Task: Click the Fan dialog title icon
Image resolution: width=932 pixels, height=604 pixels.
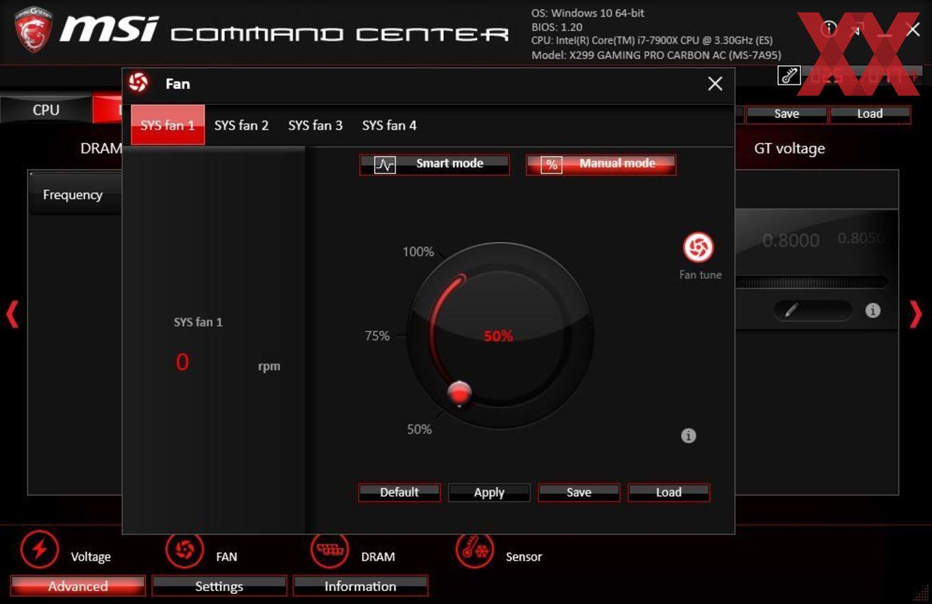Action: [x=138, y=83]
